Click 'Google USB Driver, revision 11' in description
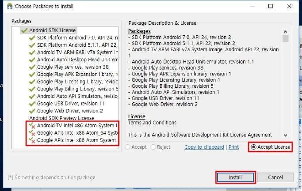The image size is (302, 191). click(165, 98)
